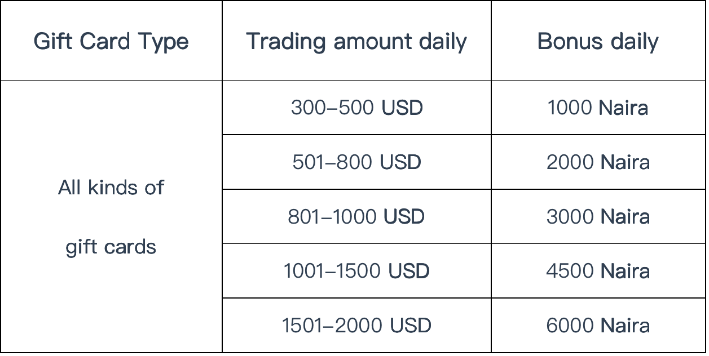
Task: Click the 2000 Naira bonus cell
Action: pyautogui.click(x=598, y=162)
